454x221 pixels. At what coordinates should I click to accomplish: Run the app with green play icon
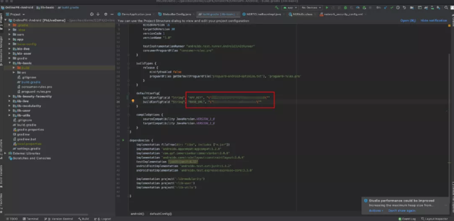coord(327,7)
